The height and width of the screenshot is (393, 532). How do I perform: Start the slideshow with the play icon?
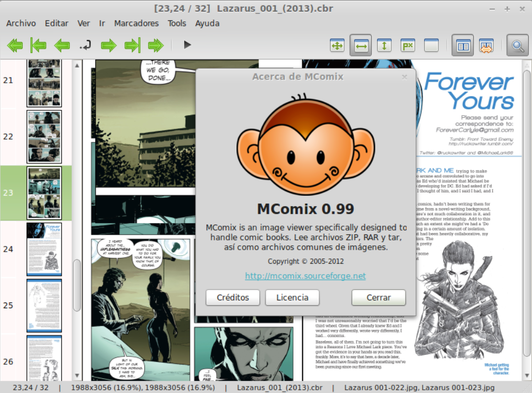click(187, 45)
